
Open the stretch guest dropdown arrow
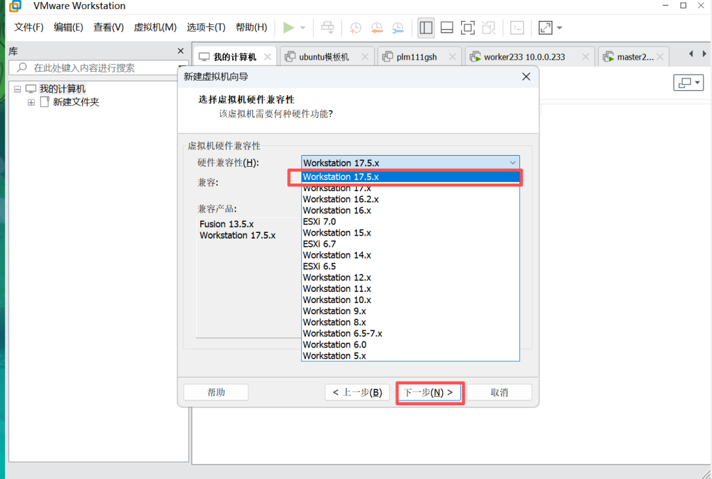(x=560, y=29)
